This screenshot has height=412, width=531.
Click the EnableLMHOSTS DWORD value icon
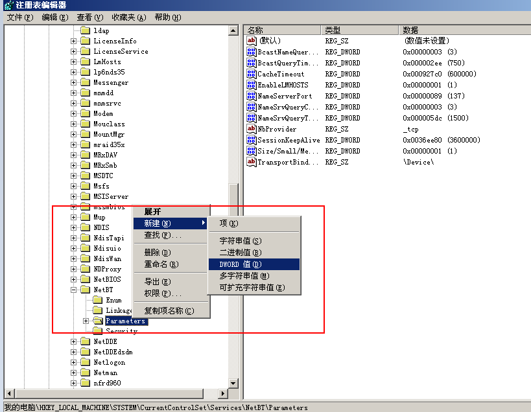coord(252,85)
